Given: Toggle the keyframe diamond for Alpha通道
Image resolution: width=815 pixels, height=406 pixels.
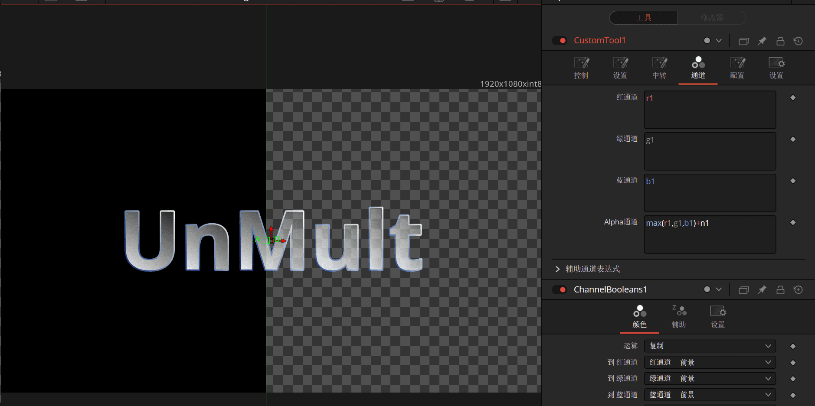Looking at the screenshot, I should (793, 222).
